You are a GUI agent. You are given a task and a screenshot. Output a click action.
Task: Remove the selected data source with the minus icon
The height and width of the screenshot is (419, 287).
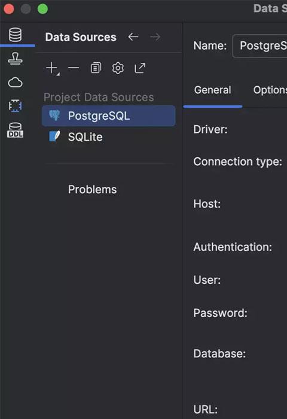click(74, 68)
